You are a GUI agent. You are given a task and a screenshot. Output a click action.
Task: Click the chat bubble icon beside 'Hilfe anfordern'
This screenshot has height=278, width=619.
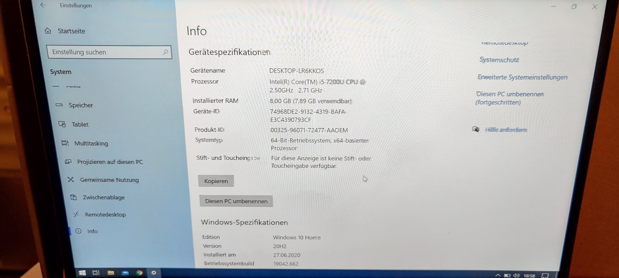click(x=475, y=129)
